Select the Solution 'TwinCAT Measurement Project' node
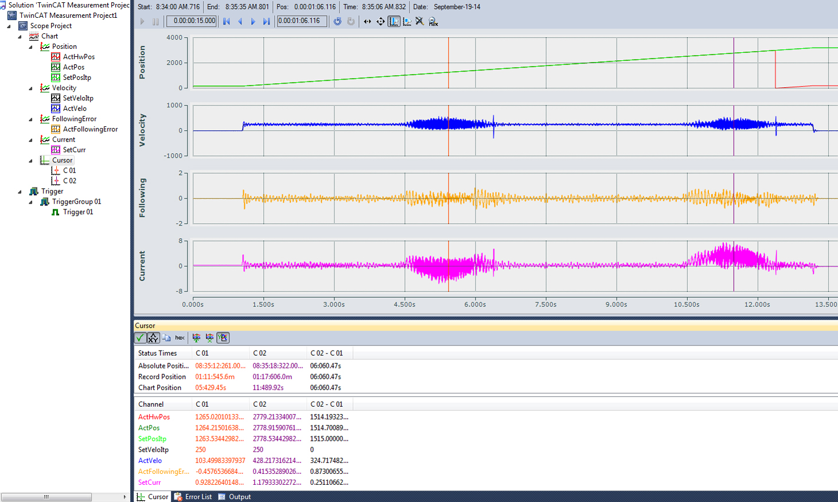The width and height of the screenshot is (838, 502). tap(69, 5)
